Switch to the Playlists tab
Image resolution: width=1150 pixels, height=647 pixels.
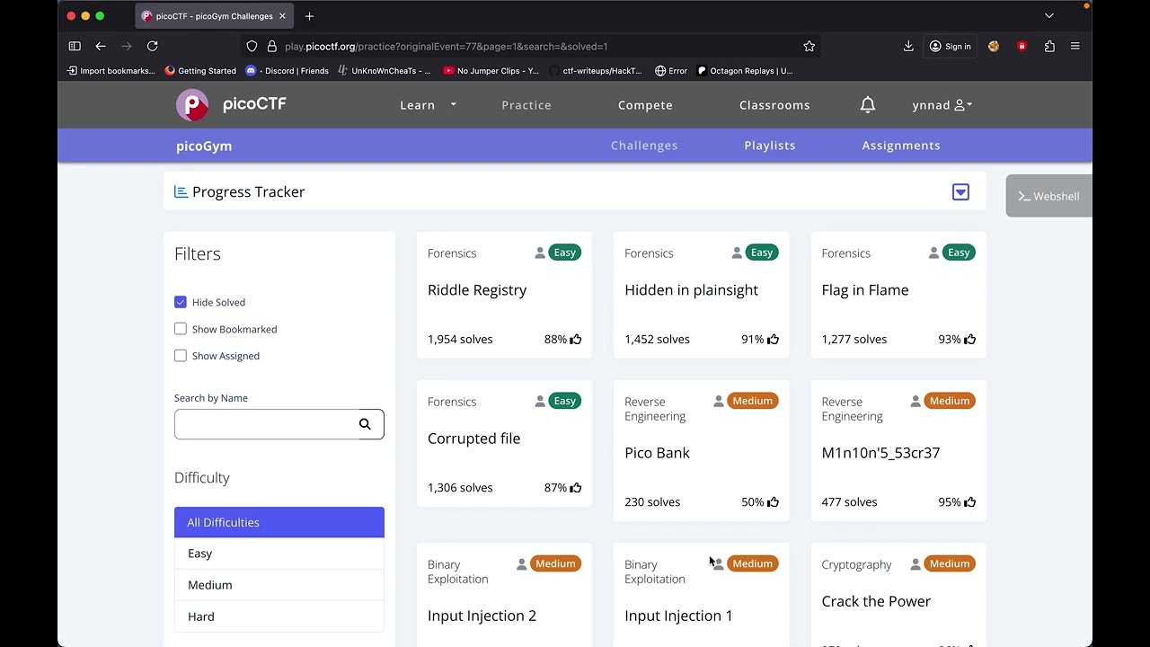(770, 146)
